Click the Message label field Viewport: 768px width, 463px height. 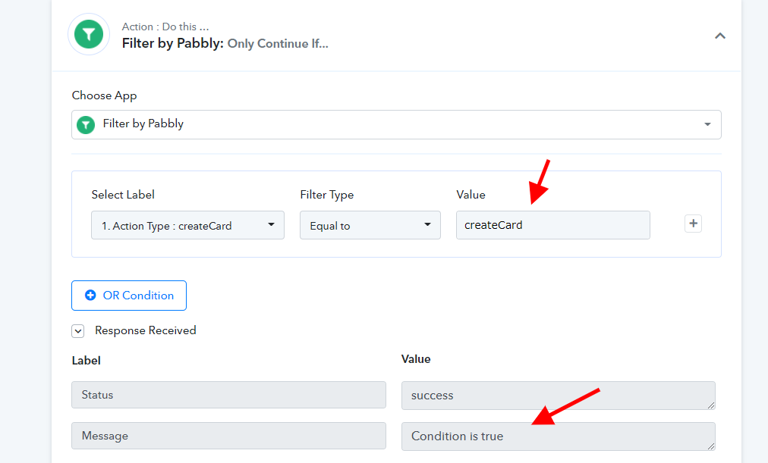(228, 436)
